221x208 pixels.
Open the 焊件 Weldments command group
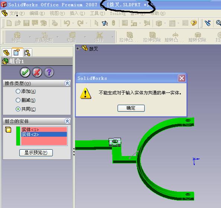99,37
